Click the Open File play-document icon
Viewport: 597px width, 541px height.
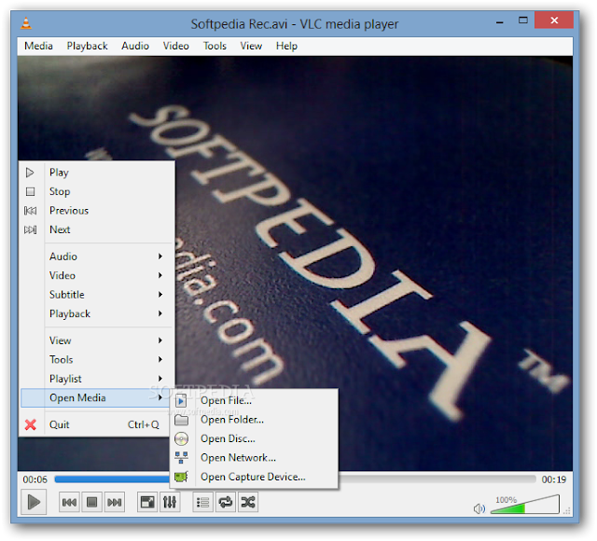coord(181,400)
